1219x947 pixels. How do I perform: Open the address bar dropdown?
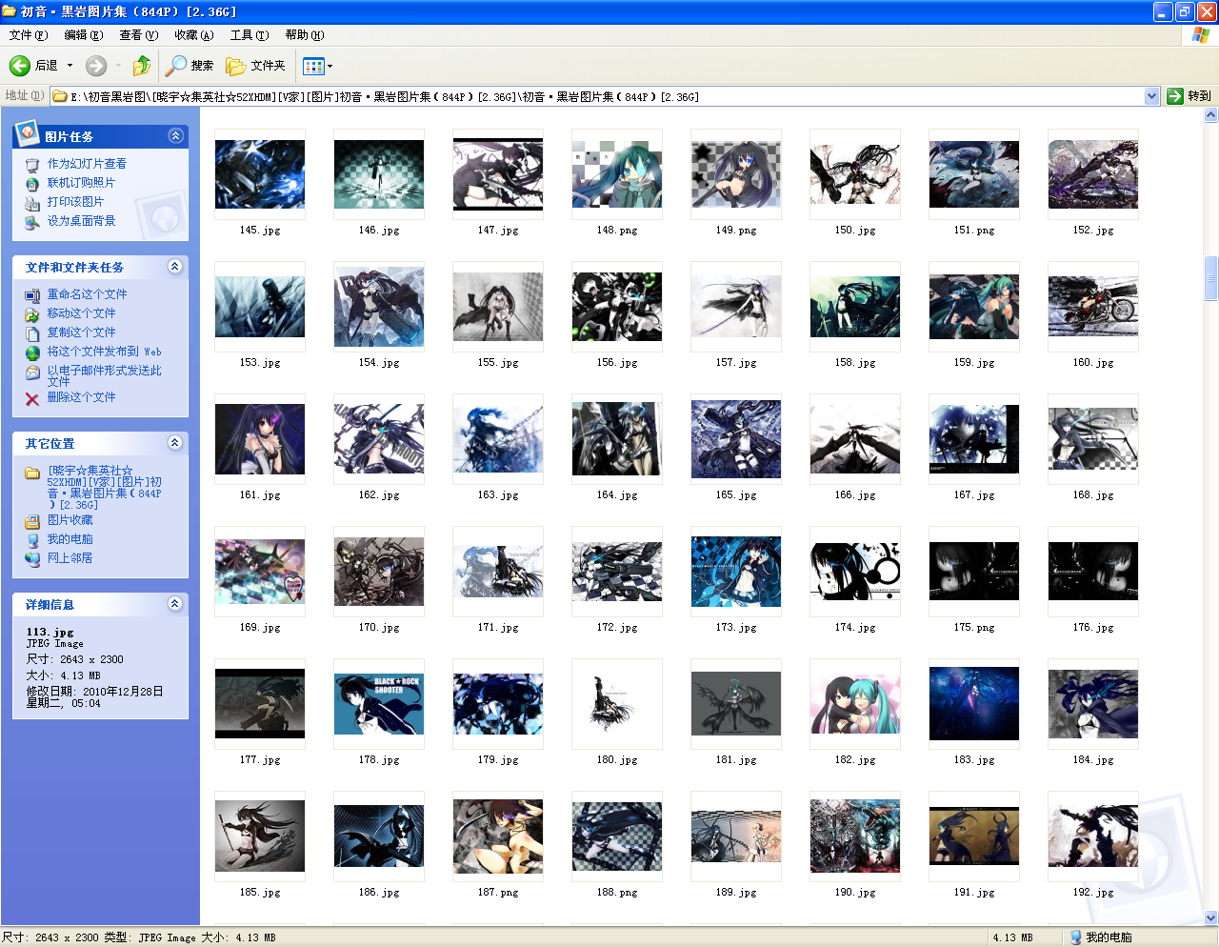point(1151,96)
